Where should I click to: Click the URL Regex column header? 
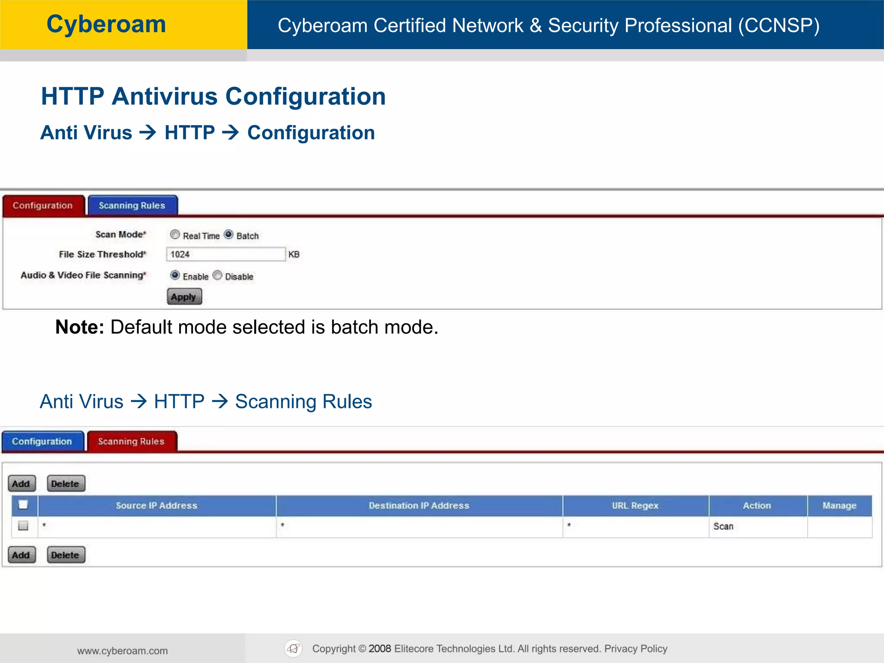[635, 505]
